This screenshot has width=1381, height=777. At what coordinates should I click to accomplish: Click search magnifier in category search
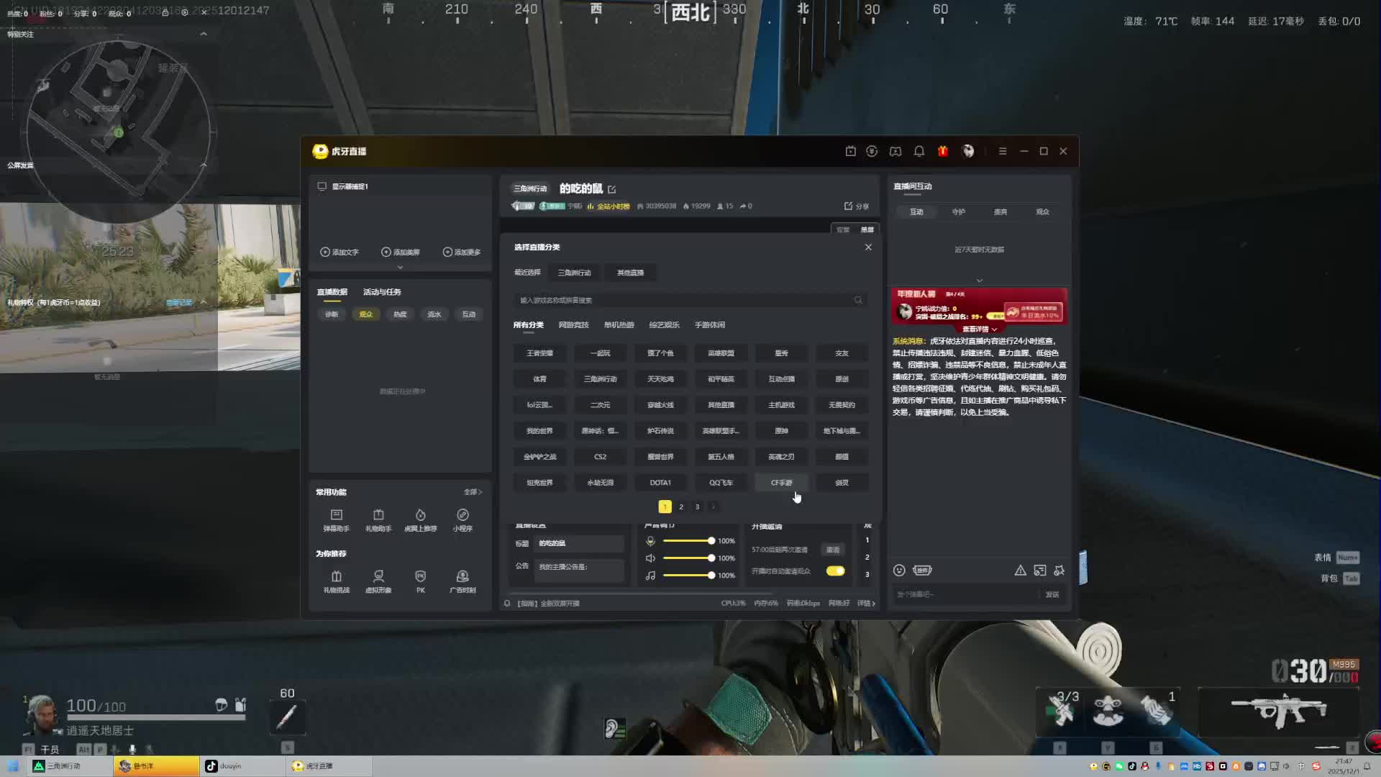tap(858, 300)
